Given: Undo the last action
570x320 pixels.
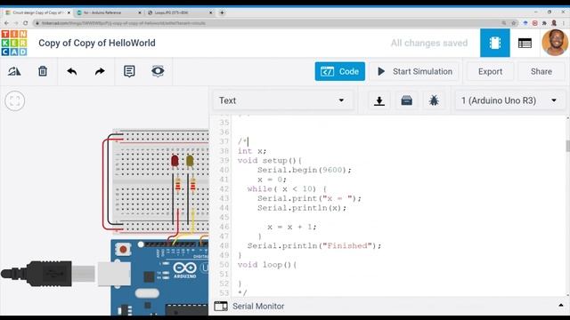Looking at the screenshot, I should click(71, 71).
